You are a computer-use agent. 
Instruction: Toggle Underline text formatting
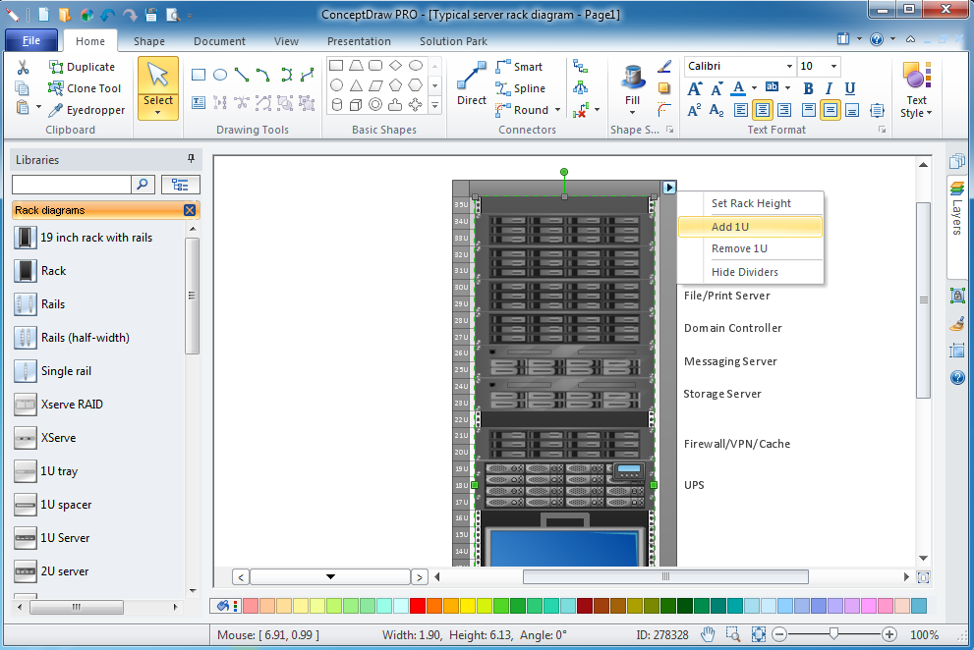(850, 88)
